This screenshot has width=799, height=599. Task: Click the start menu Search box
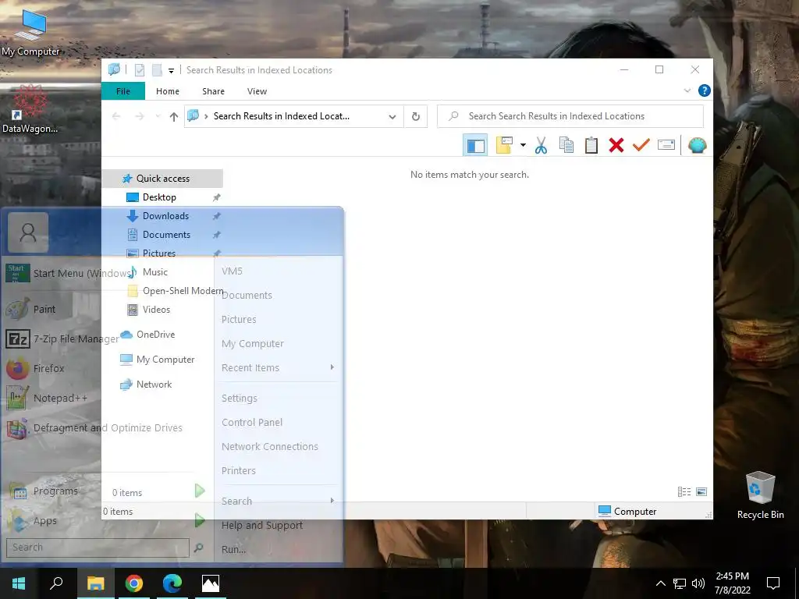98,548
